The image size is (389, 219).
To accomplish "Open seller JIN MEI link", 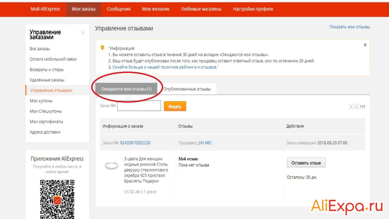I will 205,143.
